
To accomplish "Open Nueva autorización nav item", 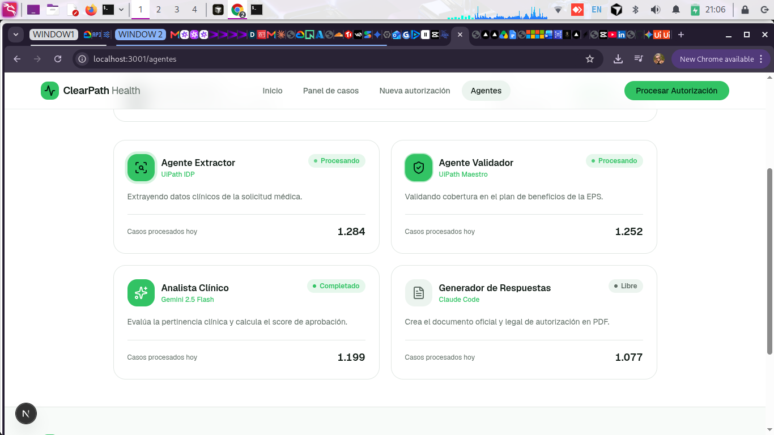I will (x=415, y=91).
